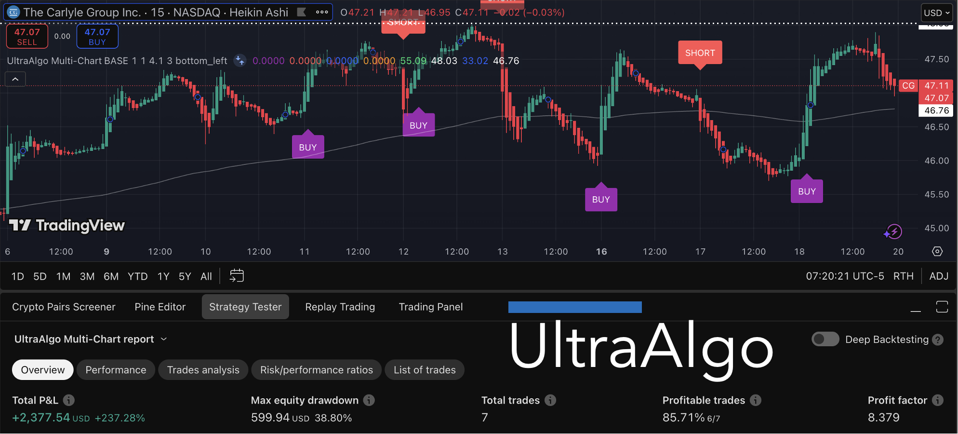Toggle the ADJ adjusted data setting
This screenshot has height=434, width=958.
click(x=939, y=276)
